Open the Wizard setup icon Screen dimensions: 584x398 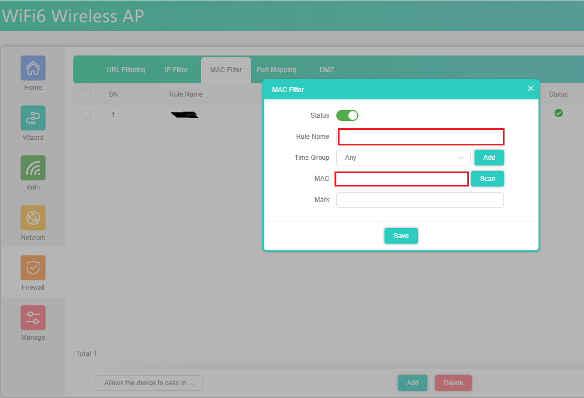coord(33,118)
